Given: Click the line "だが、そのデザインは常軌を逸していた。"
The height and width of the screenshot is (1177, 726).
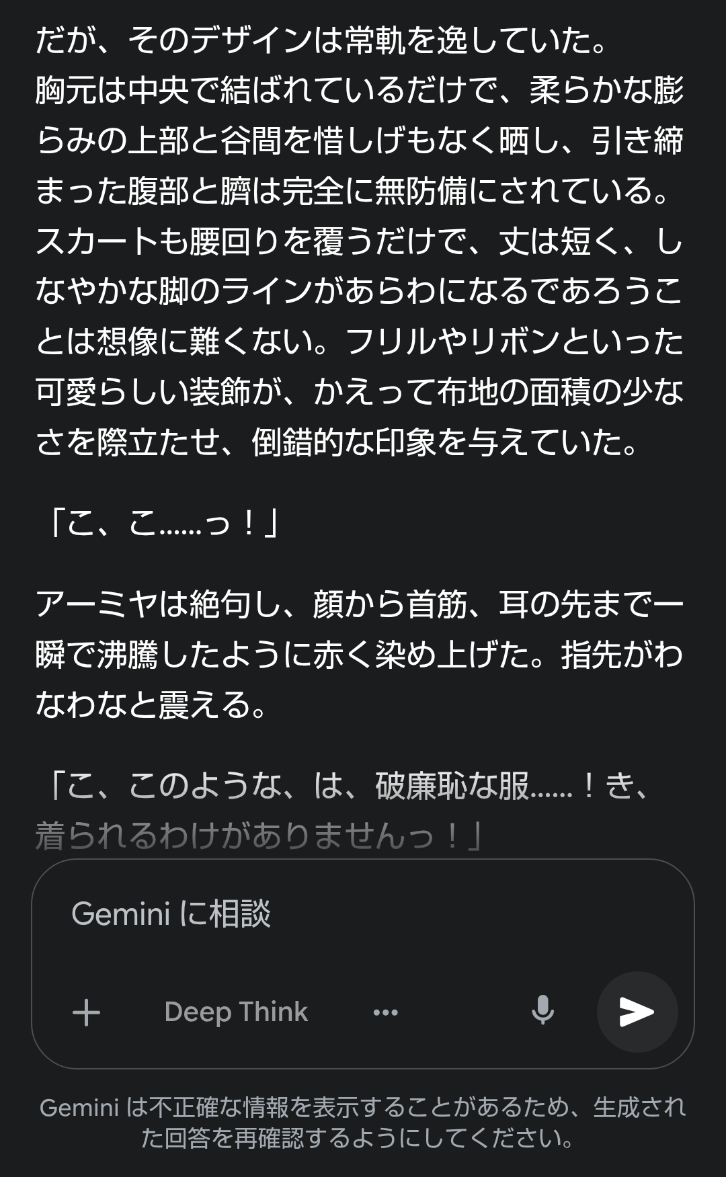Looking at the screenshot, I should (321, 42).
